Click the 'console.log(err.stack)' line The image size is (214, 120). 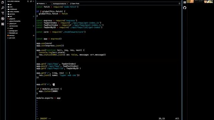pyautogui.click(x=52, y=52)
